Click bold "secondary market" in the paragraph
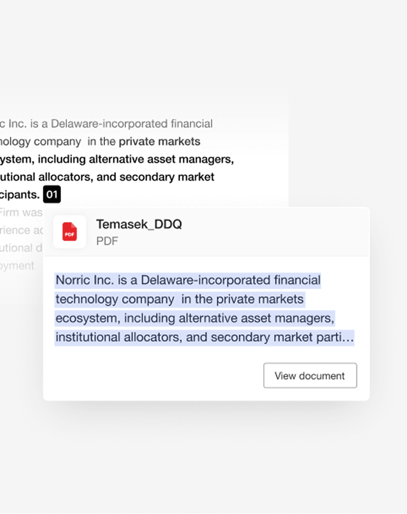 pyautogui.click(x=167, y=177)
